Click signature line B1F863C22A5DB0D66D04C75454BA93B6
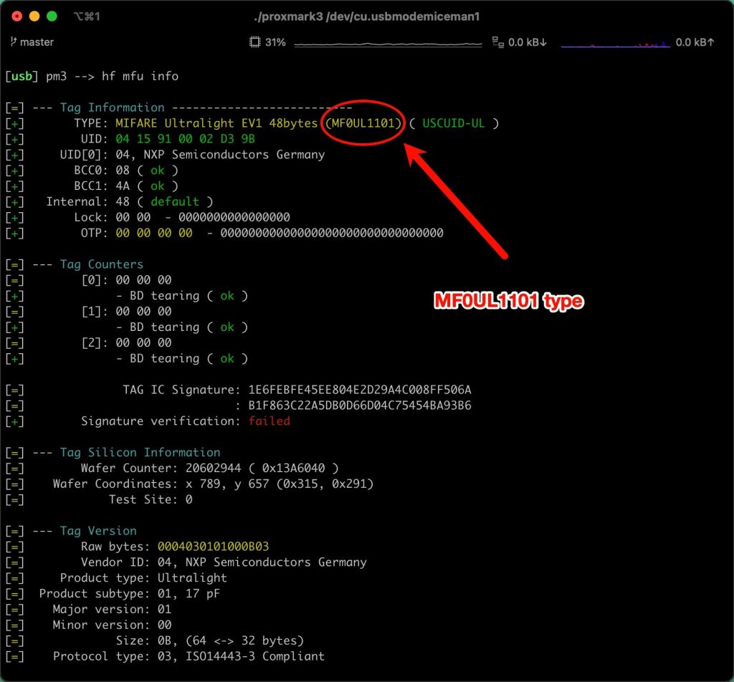Viewport: 734px width, 682px height. click(360, 405)
